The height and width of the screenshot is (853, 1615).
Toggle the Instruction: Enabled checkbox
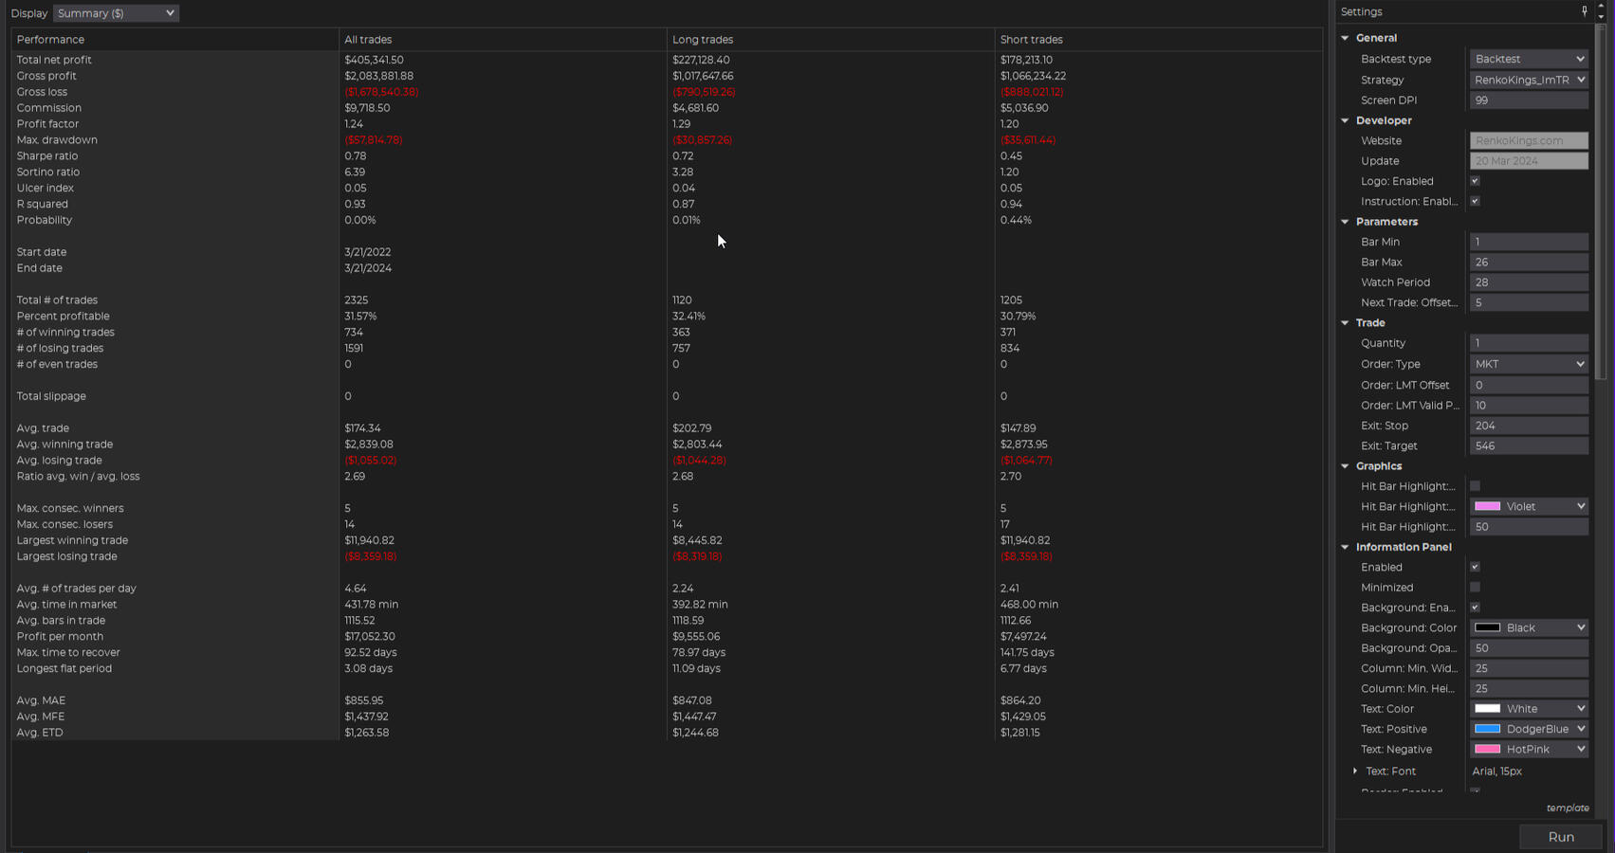(x=1475, y=201)
